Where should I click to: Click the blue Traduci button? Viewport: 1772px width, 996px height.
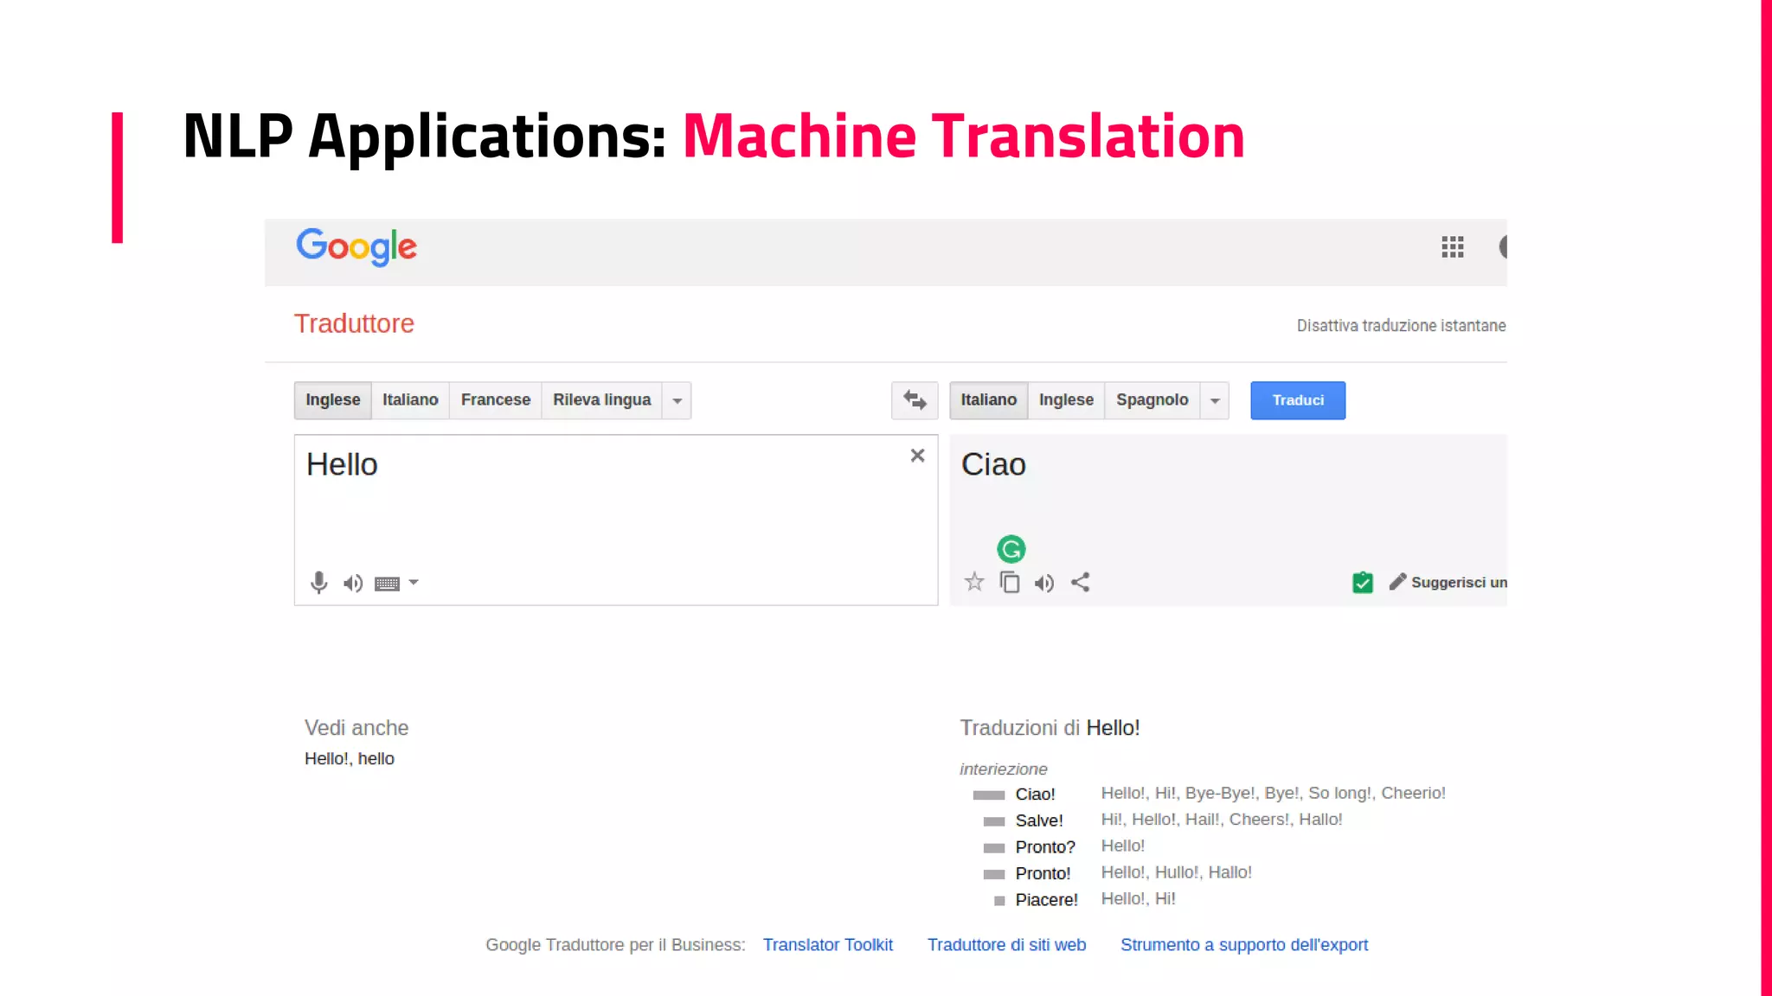(1298, 400)
